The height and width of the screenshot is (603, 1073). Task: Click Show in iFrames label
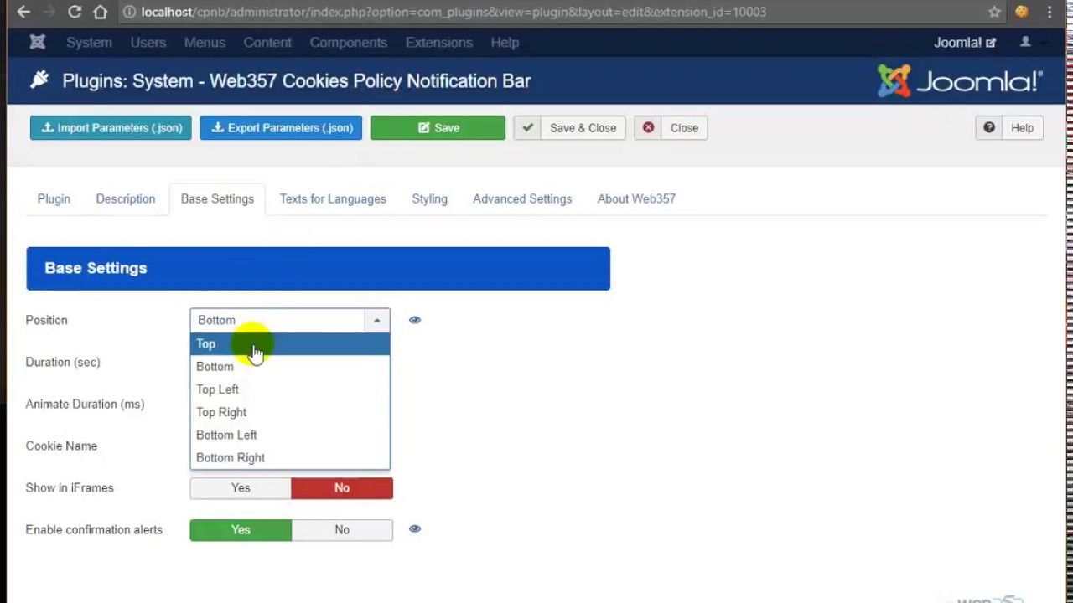[70, 487]
